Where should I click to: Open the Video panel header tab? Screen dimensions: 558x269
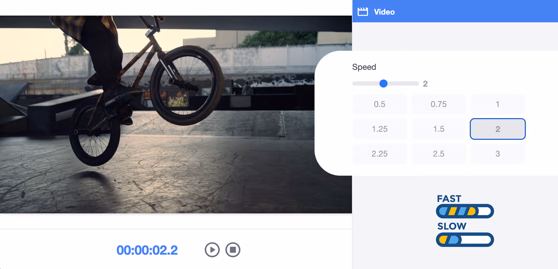(x=384, y=12)
